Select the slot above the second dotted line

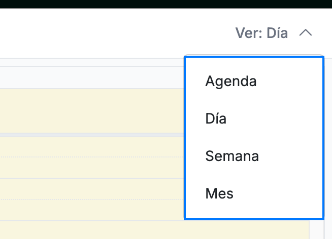92,189
